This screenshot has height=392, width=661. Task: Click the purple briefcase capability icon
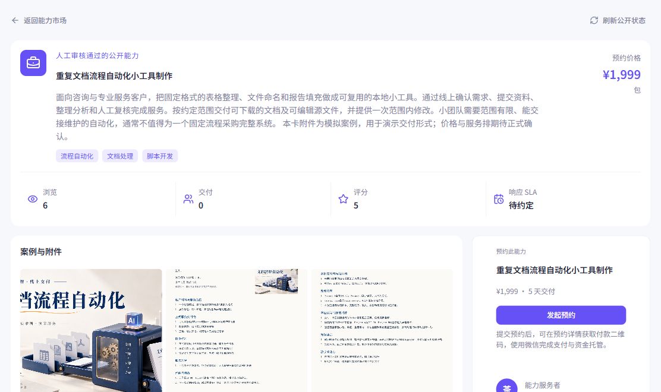33,63
